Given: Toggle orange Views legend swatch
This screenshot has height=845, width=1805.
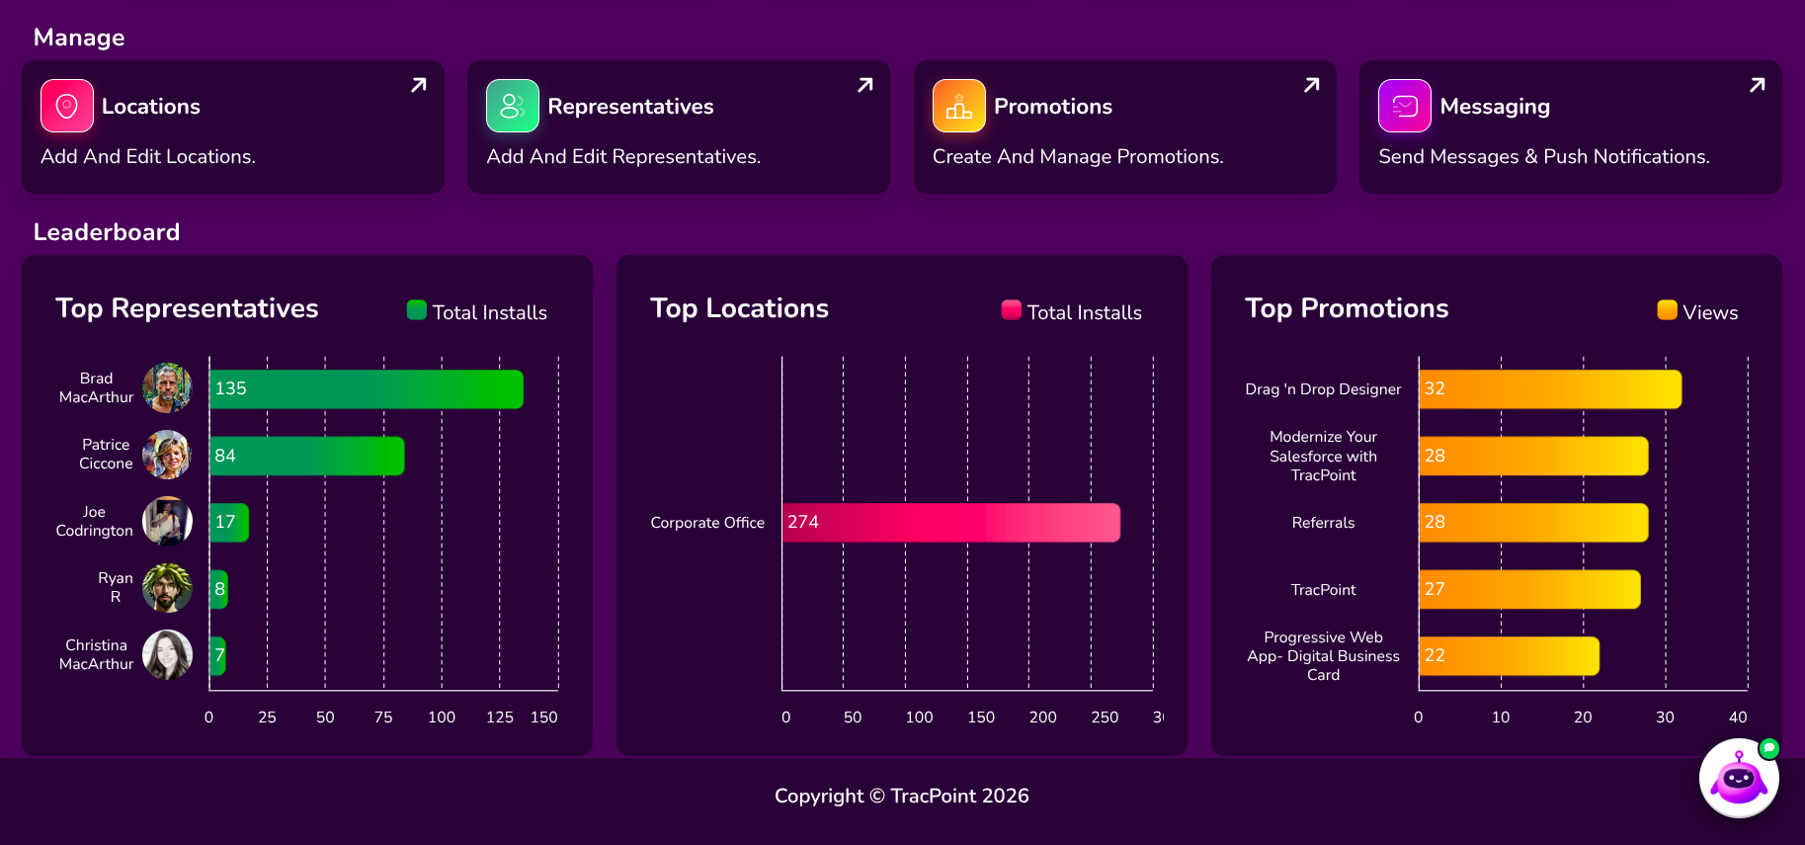Looking at the screenshot, I should [x=1668, y=310].
